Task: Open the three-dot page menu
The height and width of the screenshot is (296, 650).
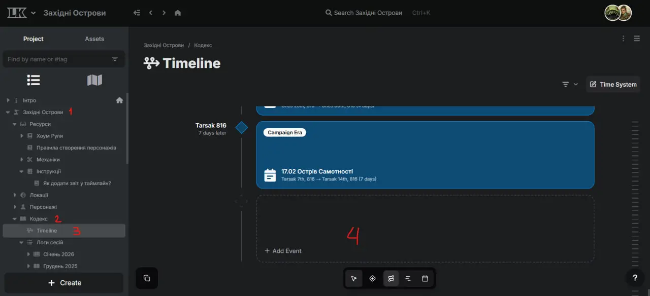Action: [x=624, y=39]
